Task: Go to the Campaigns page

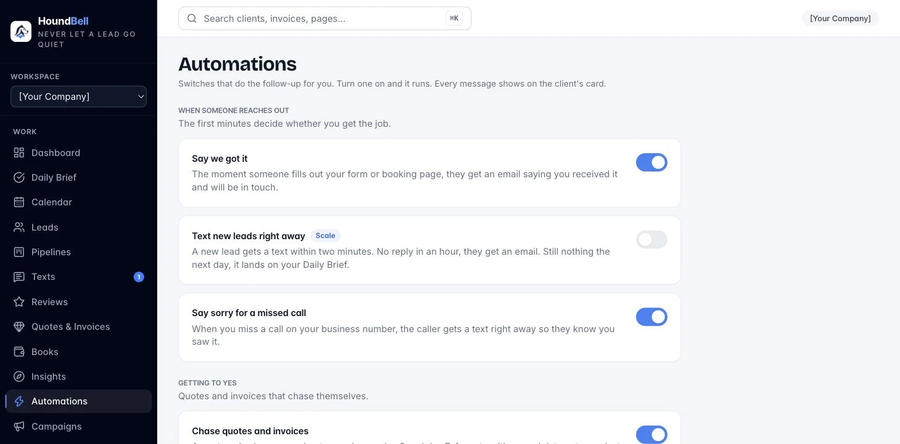Action: [79, 426]
